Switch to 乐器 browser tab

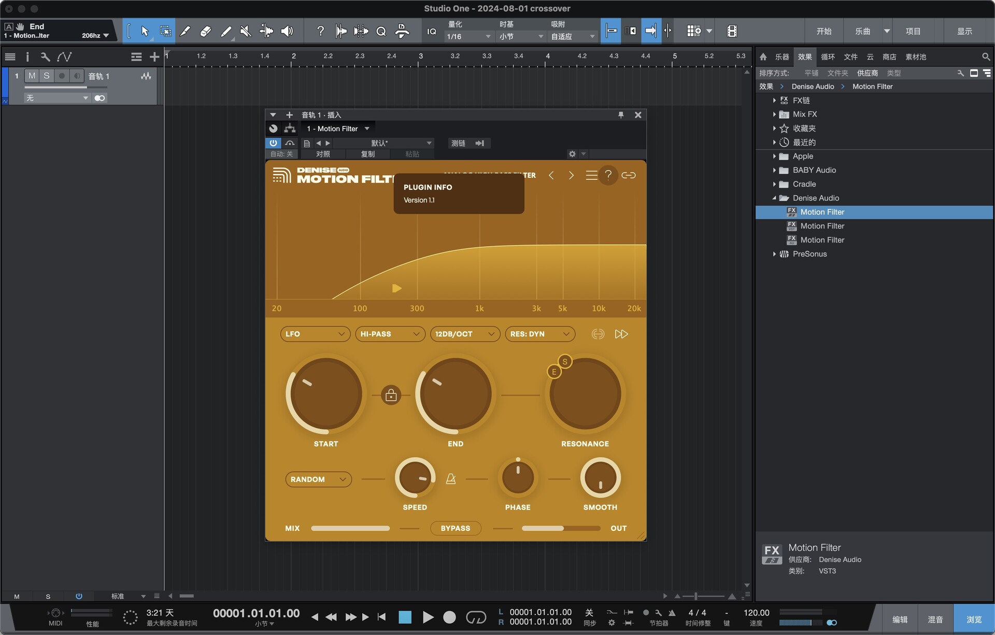pyautogui.click(x=781, y=57)
